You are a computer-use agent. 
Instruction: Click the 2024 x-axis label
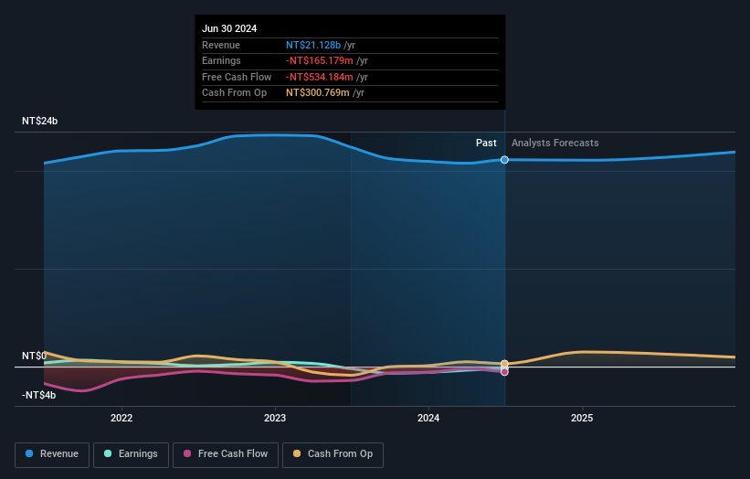428,418
